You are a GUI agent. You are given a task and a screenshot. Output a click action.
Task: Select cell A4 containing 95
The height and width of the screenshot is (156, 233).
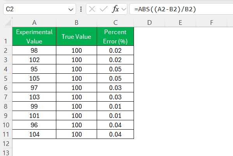click(x=34, y=69)
